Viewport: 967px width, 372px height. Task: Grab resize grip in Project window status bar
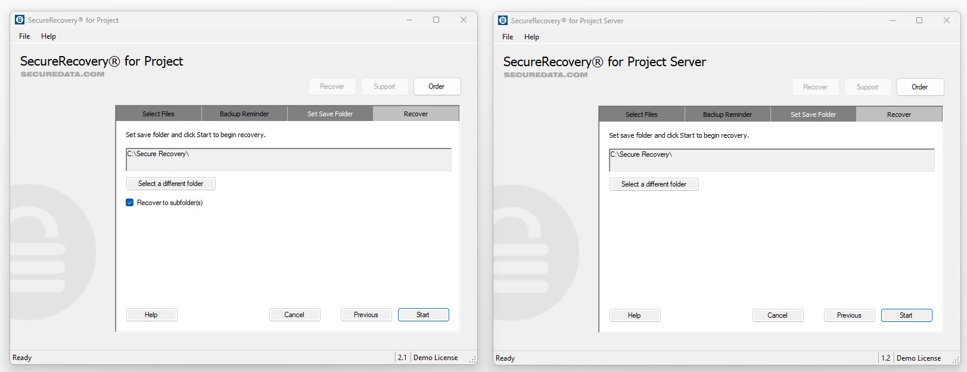(x=472, y=359)
